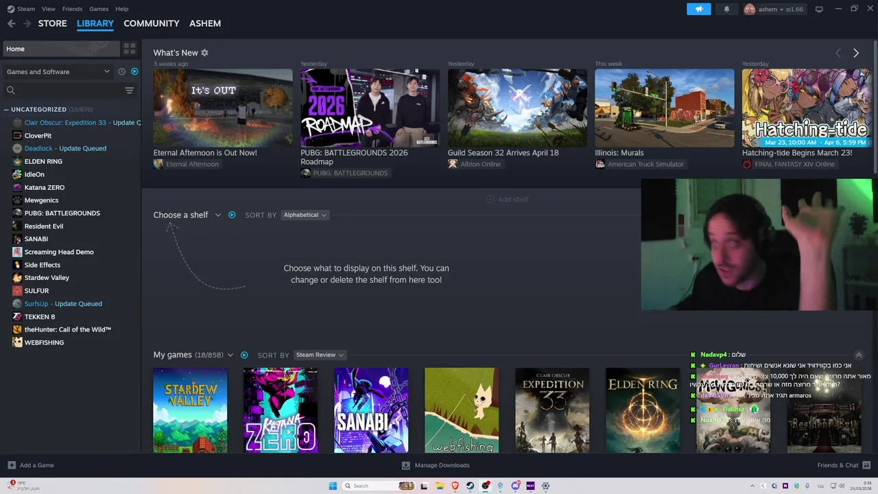The width and height of the screenshot is (878, 494).
Task: Toggle ready-to-play filter on Choose a shelf
Action: (x=232, y=215)
